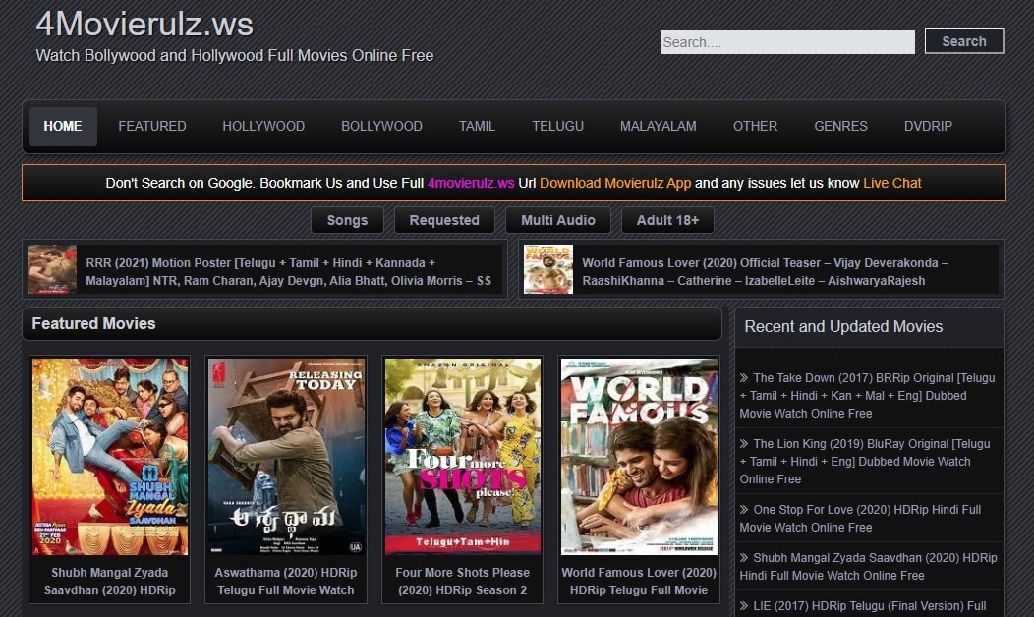Screen dimensions: 1034x617
Task: Click the tagline Watch Bollywood and Hollywood Full Movies
Action: point(235,55)
